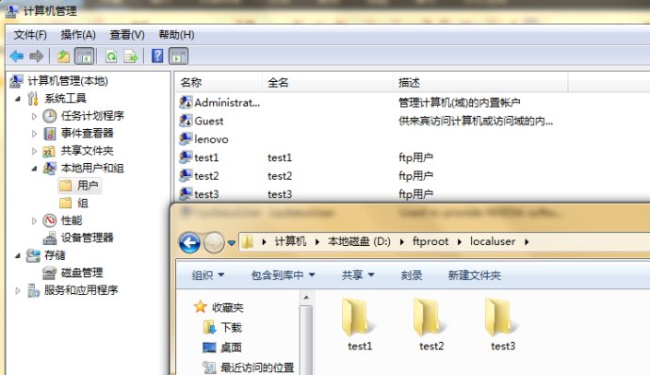
Task: Click the description text 管理计算机(域)的内置帐户
Action: [460, 103]
